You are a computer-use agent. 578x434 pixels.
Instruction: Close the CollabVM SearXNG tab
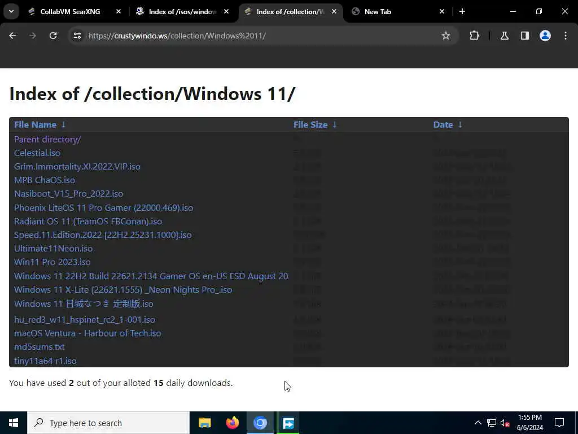[119, 11]
